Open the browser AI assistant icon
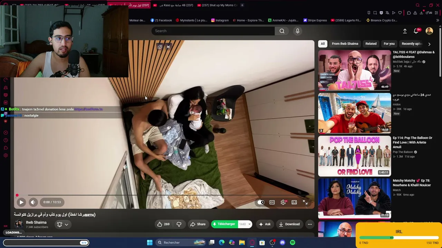 429,13
